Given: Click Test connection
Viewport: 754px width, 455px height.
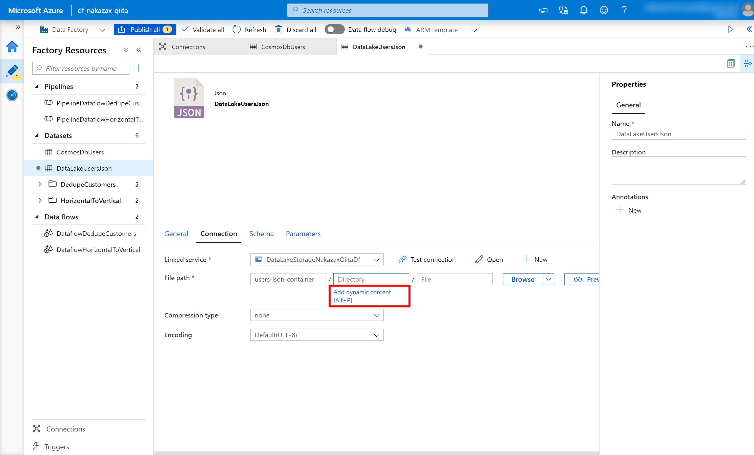Looking at the screenshot, I should point(427,259).
